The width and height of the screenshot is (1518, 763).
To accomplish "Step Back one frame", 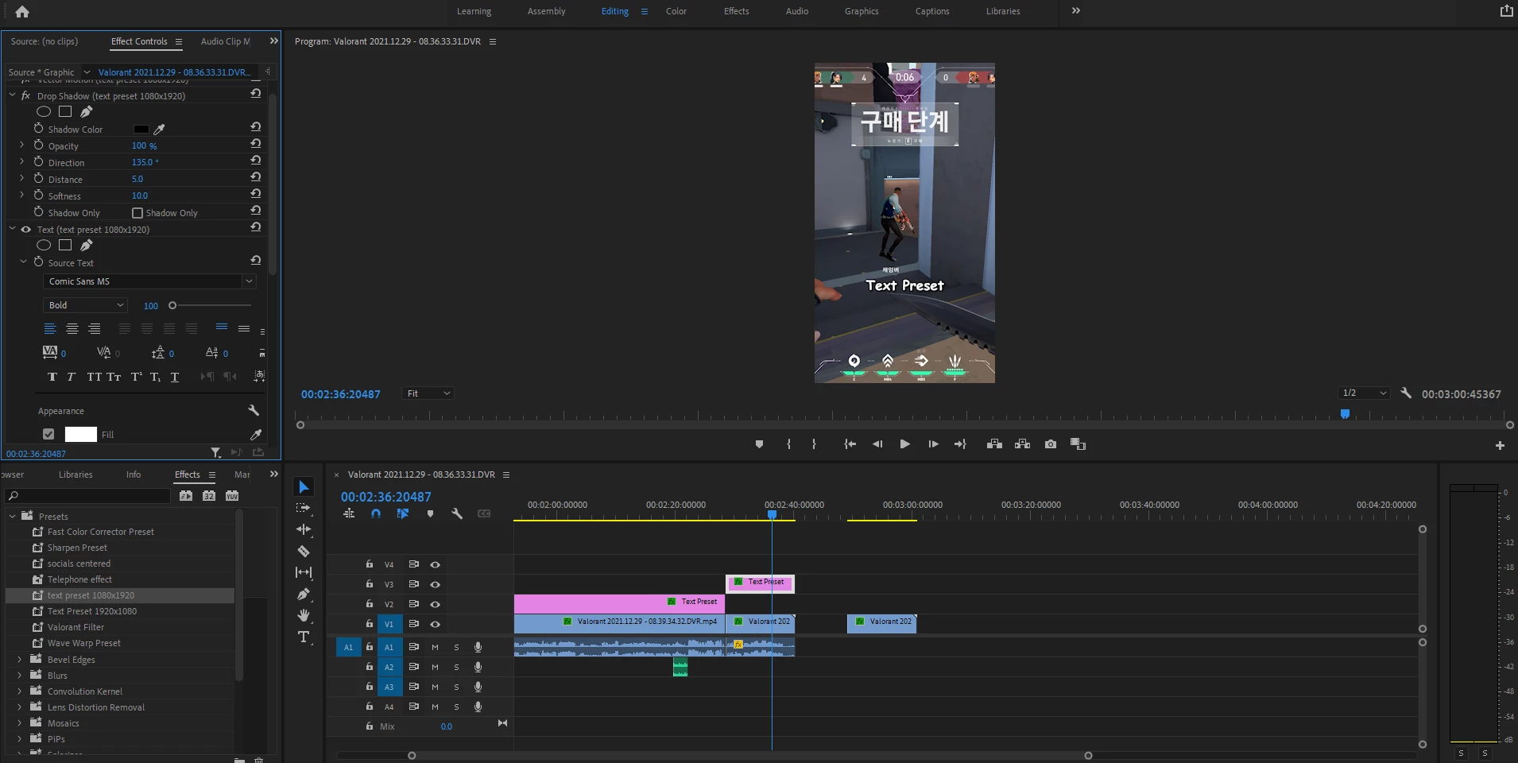I will point(877,444).
